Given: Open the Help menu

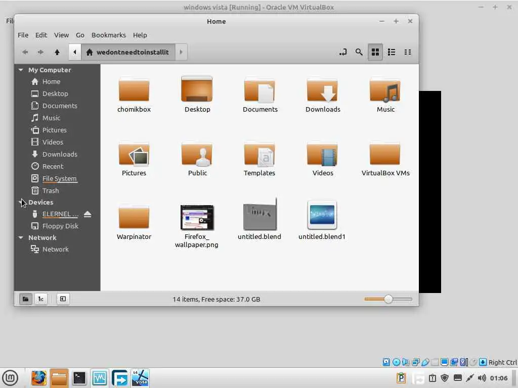Looking at the screenshot, I should click(140, 35).
